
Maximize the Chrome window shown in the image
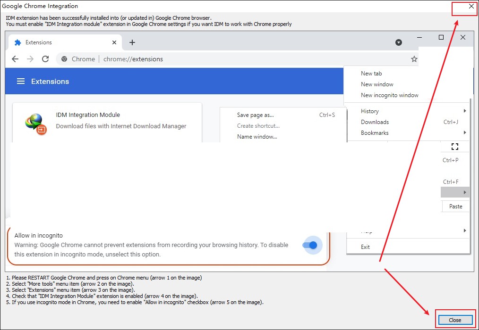(x=441, y=37)
